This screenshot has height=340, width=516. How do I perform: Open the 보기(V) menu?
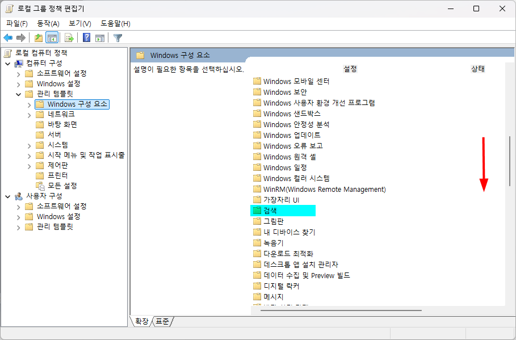coord(79,24)
